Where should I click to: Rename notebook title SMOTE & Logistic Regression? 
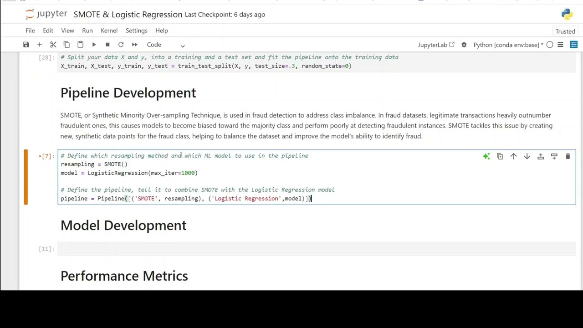tap(128, 15)
